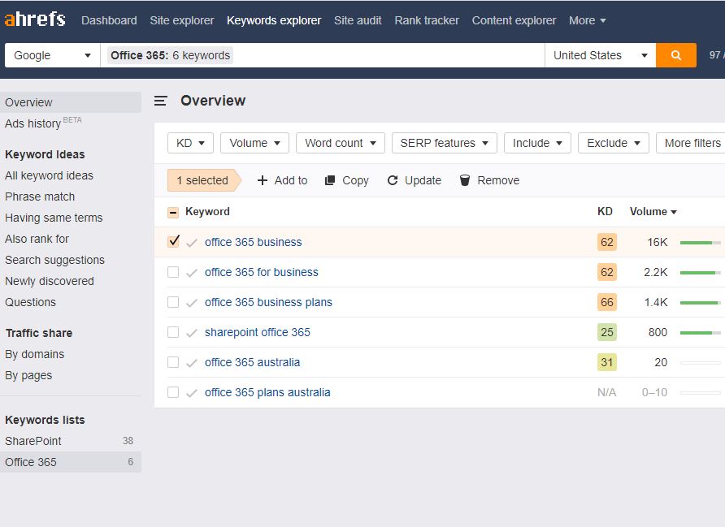The image size is (725, 527).
Task: Open Keywords explorer in top navigation
Action: tap(274, 20)
